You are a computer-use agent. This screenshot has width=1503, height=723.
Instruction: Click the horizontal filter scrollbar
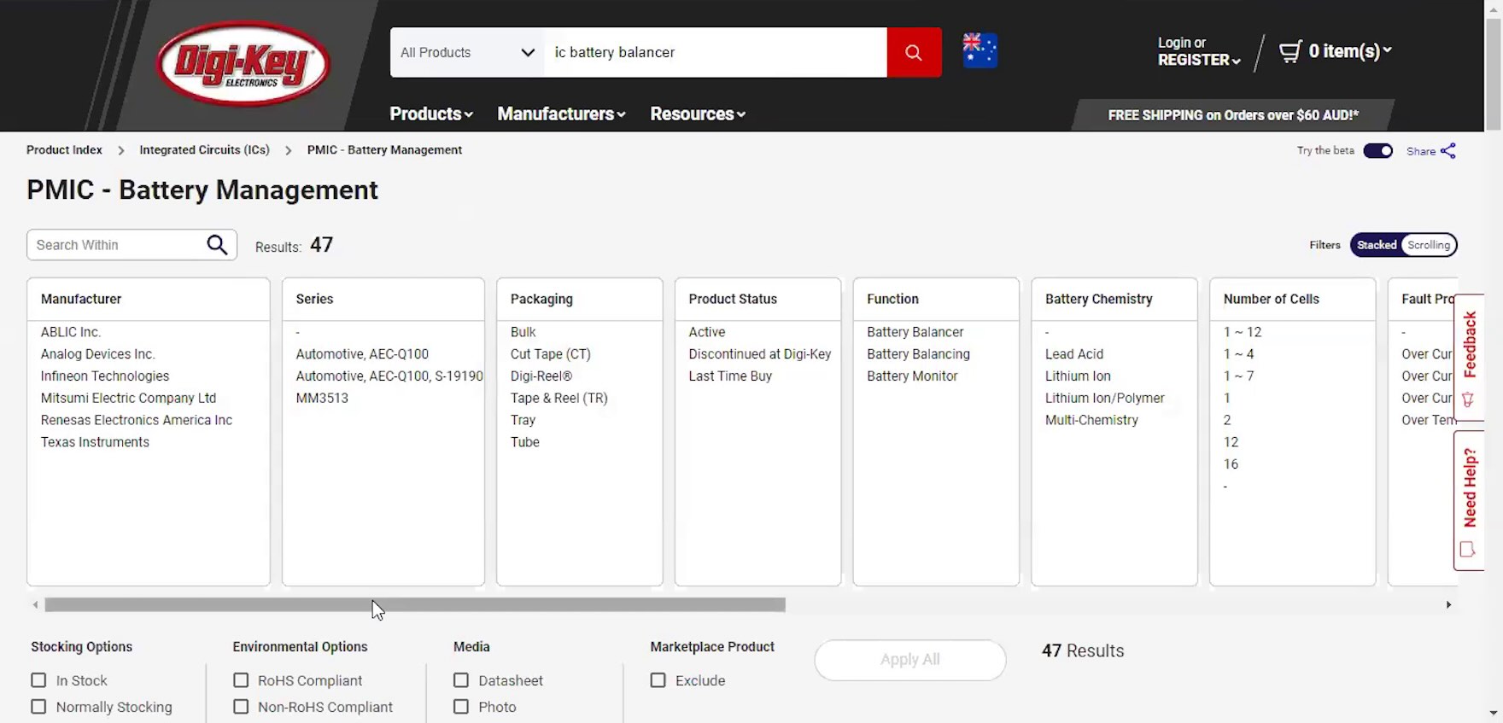pos(415,604)
